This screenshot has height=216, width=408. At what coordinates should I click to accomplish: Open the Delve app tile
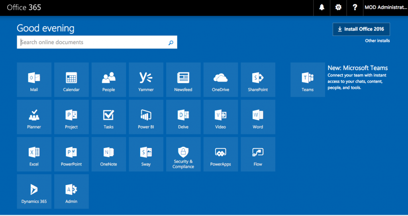[183, 117]
